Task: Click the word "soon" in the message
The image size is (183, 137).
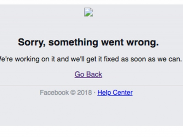Action: point(138,59)
